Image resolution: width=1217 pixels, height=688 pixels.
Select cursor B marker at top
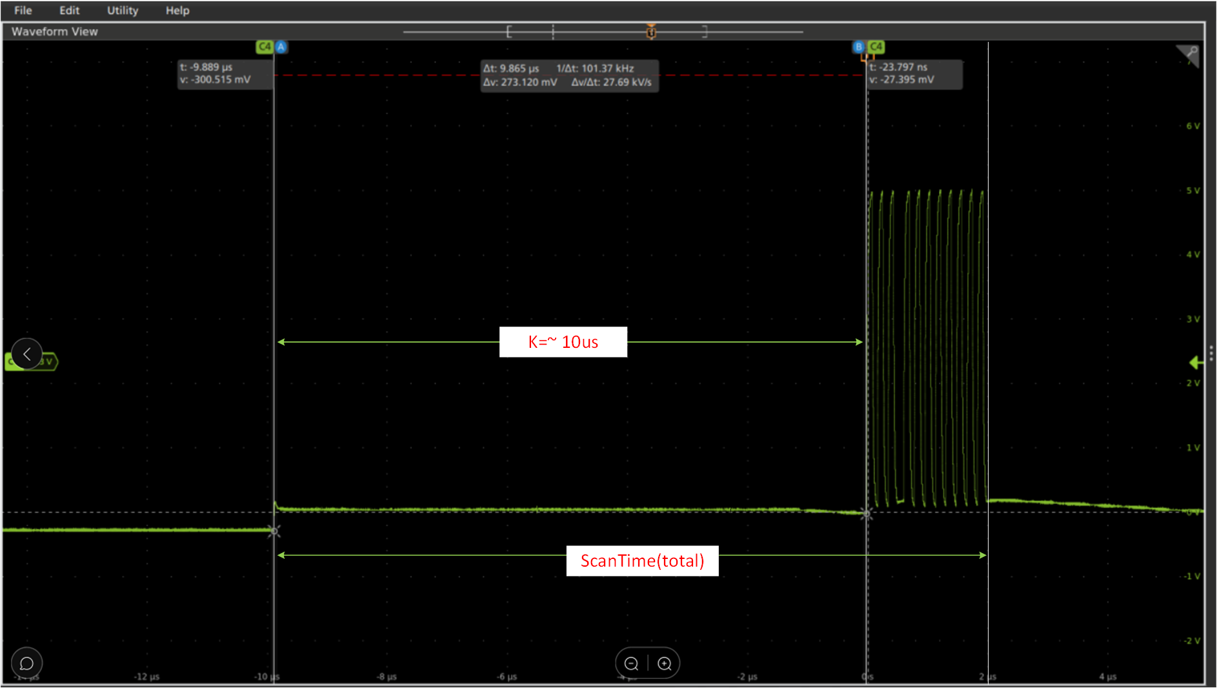tap(858, 46)
